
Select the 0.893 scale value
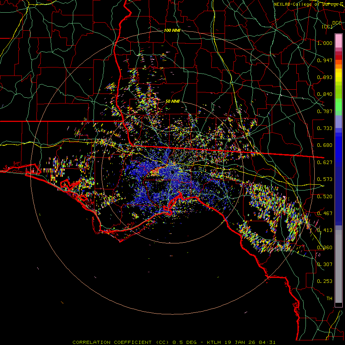325,77
